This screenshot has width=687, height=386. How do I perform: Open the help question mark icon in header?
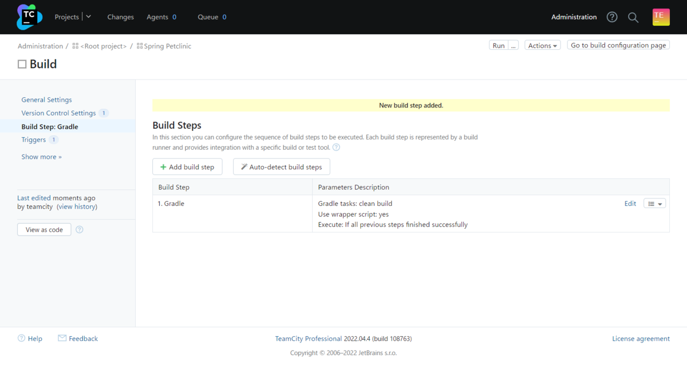(612, 17)
